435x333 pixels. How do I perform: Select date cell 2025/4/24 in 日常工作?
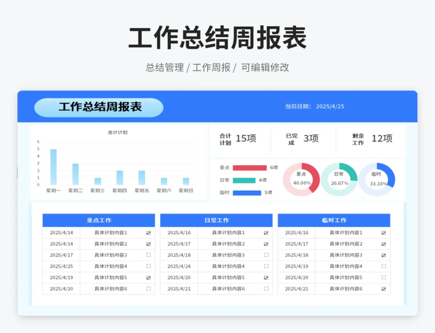[x=179, y=266]
